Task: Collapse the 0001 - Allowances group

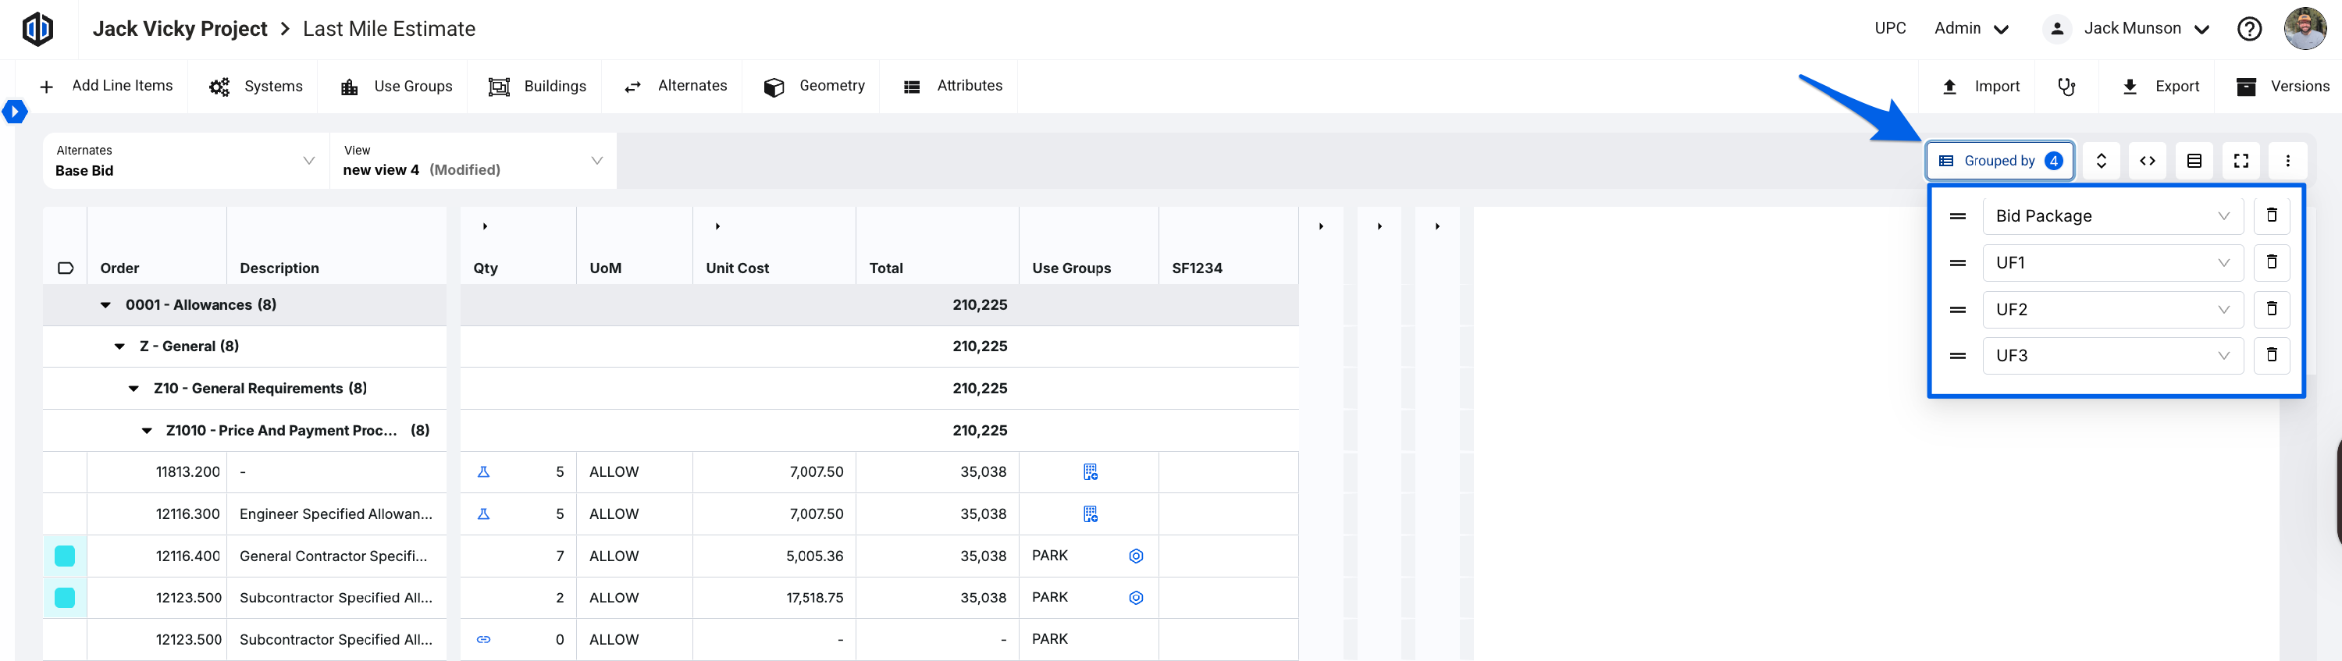Action: 105,305
